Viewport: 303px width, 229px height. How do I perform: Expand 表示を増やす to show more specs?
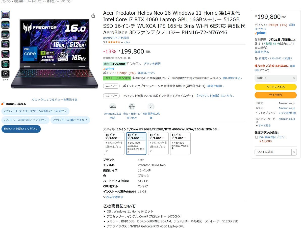(x=113, y=197)
